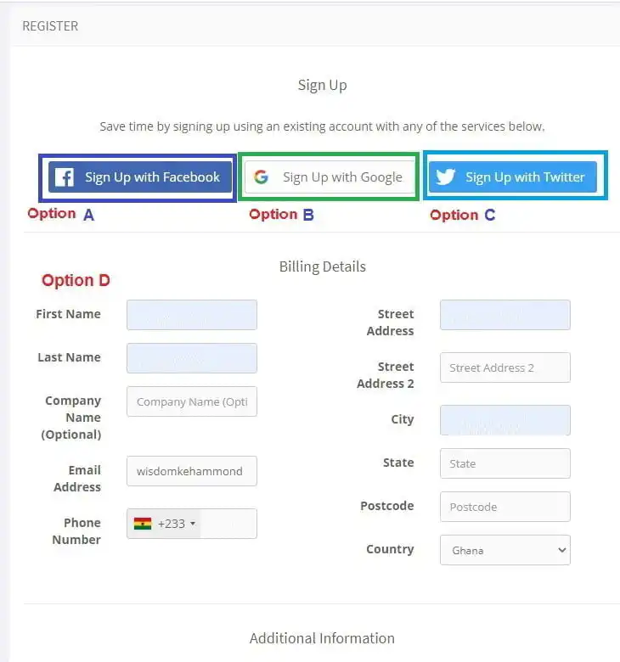This screenshot has width=620, height=662.
Task: Focus the First Name input field
Action: tap(191, 315)
